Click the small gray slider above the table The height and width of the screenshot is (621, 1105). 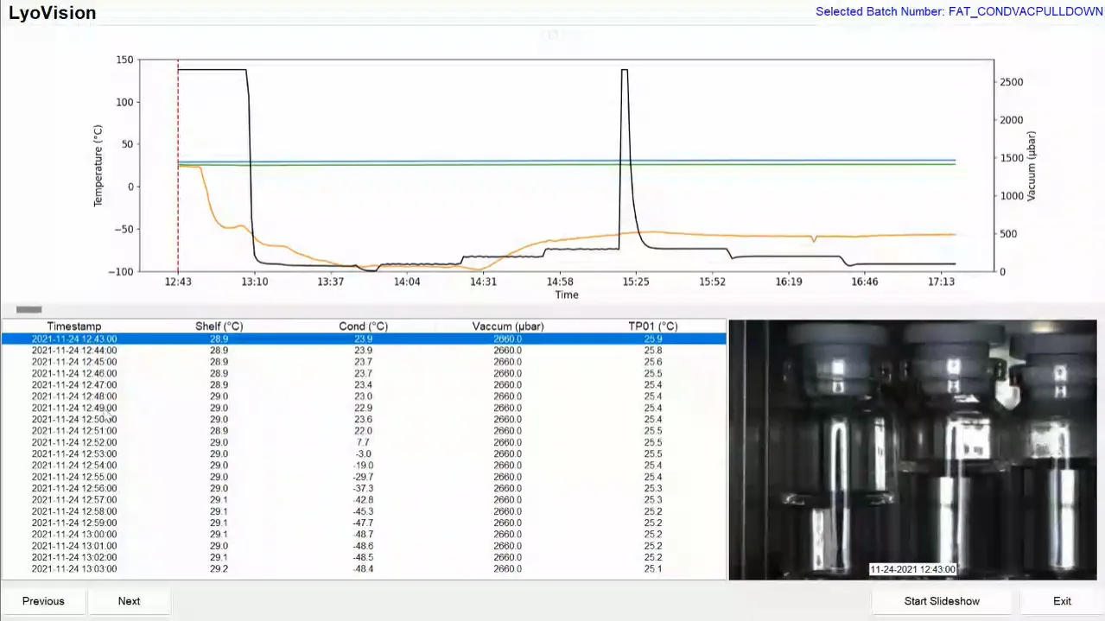click(29, 308)
